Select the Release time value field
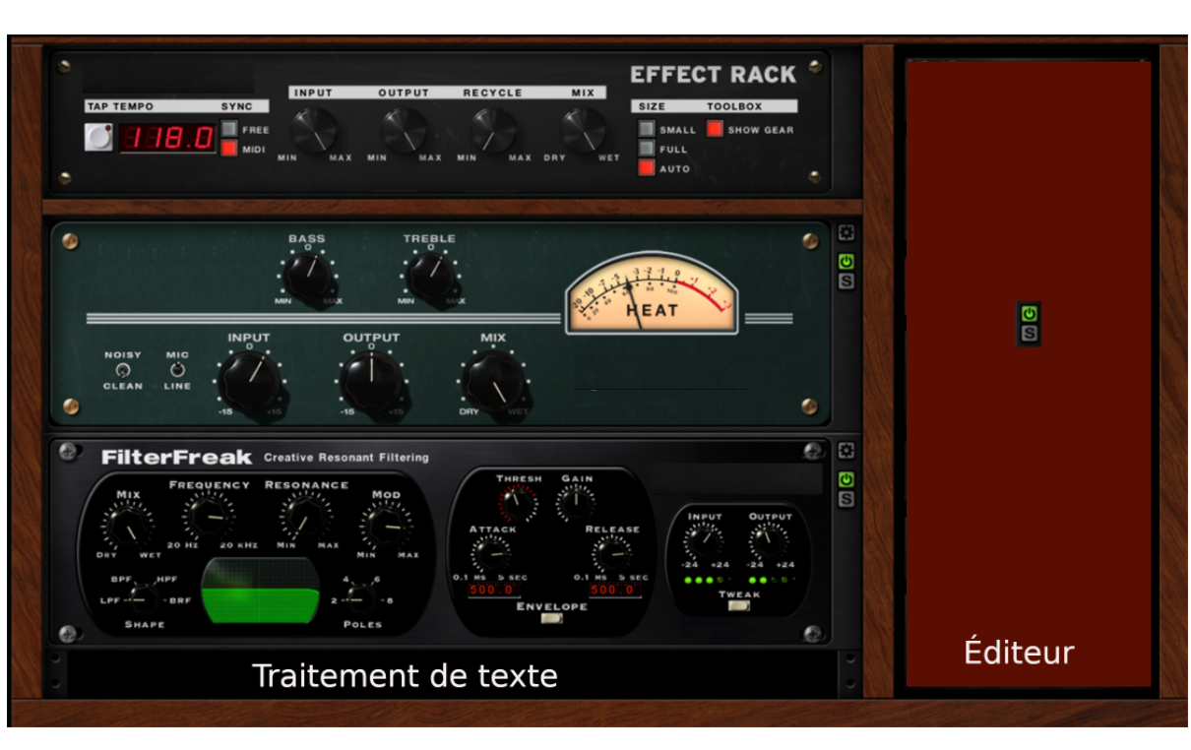 click(616, 590)
